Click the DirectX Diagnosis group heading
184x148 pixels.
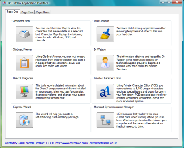[x=23, y=78]
